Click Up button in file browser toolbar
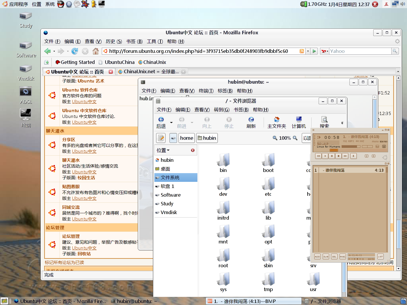Viewport: 407px width, 305px height. (207, 123)
